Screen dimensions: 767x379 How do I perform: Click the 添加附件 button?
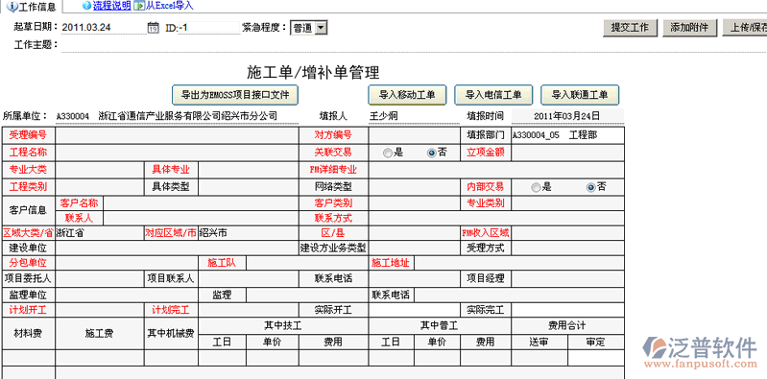(x=689, y=28)
